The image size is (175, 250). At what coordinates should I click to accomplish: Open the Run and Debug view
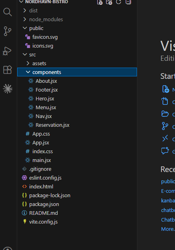7,51
